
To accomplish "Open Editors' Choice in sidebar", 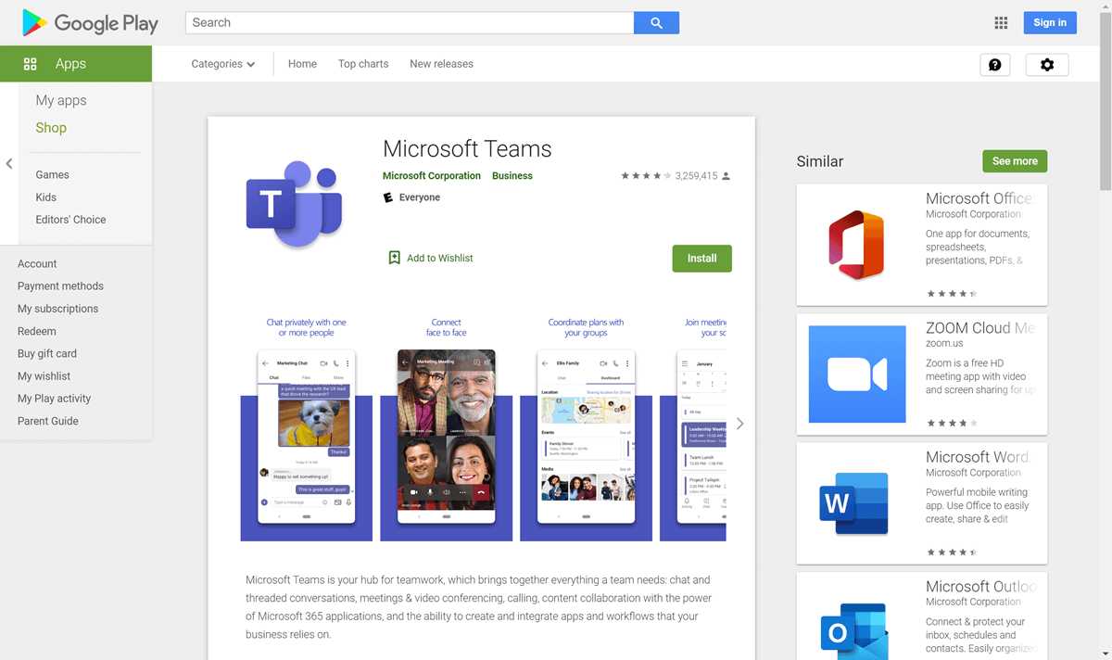I will click(70, 220).
